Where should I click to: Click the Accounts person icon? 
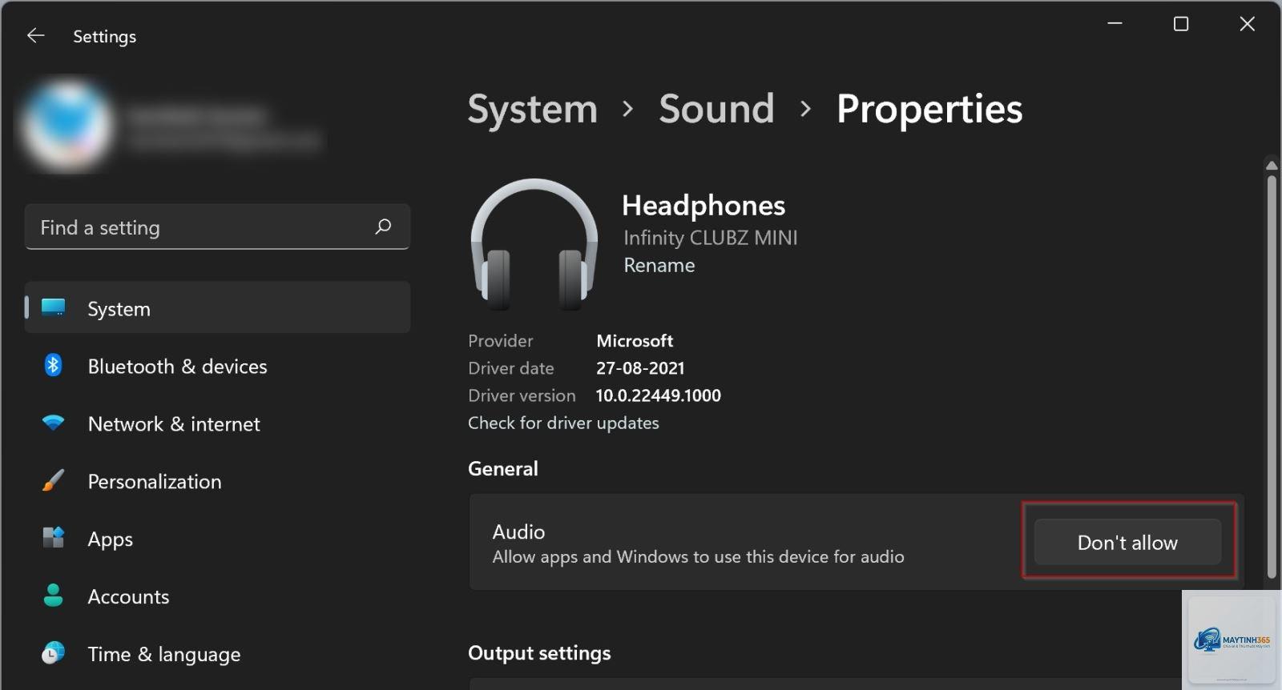point(53,596)
